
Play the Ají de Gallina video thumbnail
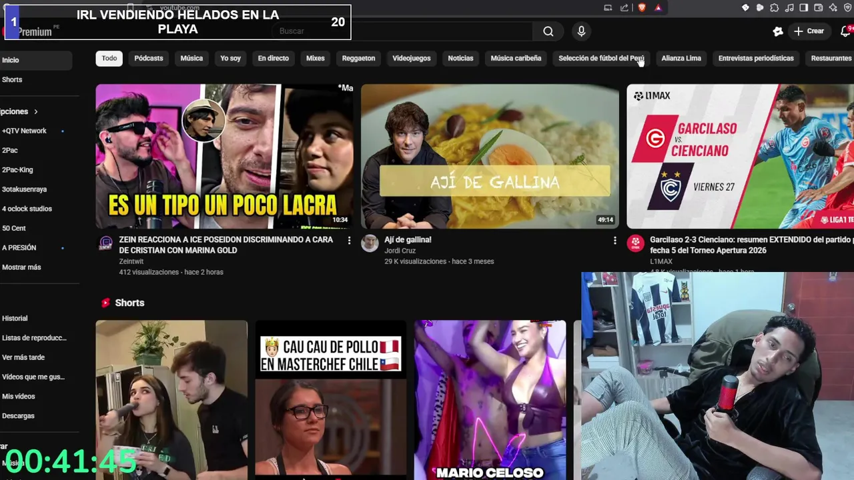[490, 156]
